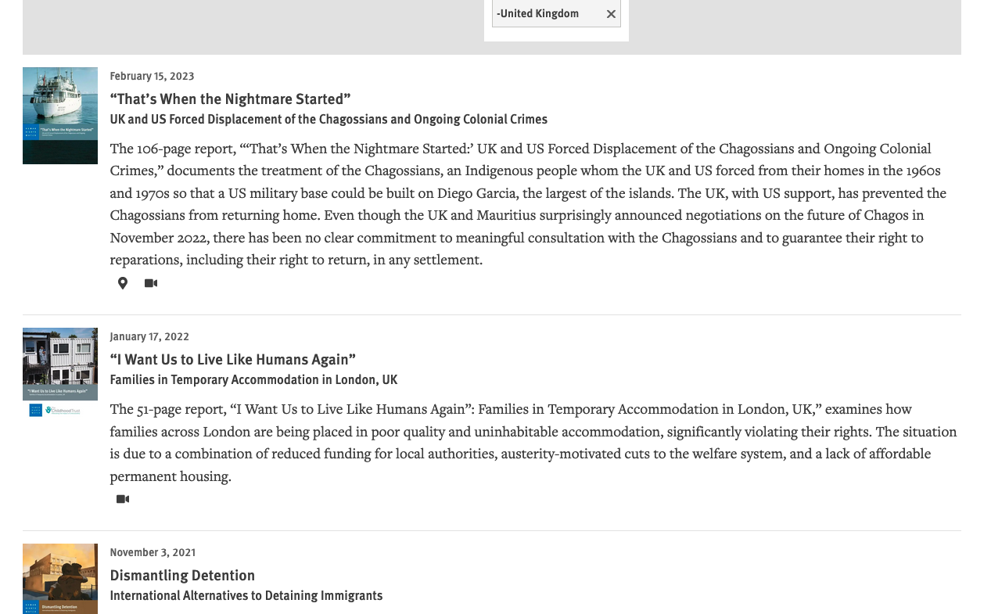Open "I Want Us to Live Like Humans Again" title
Screen dimensions: 991x614
(232, 359)
